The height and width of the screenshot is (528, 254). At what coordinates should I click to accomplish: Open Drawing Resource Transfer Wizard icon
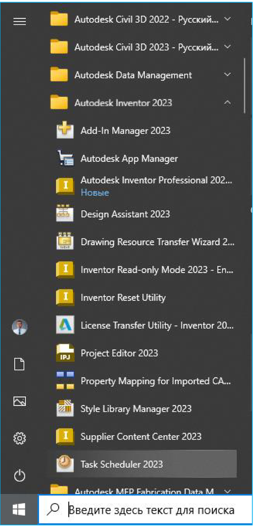coord(65,242)
